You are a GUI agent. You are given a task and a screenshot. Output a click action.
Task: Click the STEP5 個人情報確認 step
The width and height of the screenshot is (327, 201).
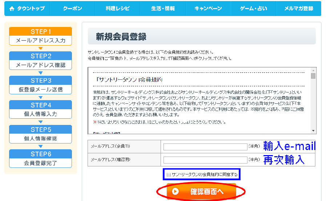click(40, 134)
